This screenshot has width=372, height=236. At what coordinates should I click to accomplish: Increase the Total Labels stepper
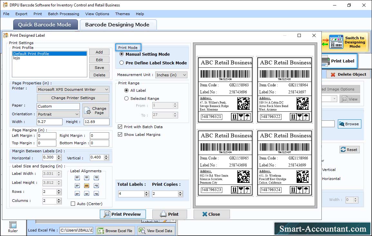[147, 192]
